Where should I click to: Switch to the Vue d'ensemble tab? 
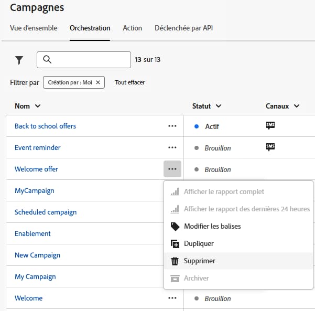[34, 28]
